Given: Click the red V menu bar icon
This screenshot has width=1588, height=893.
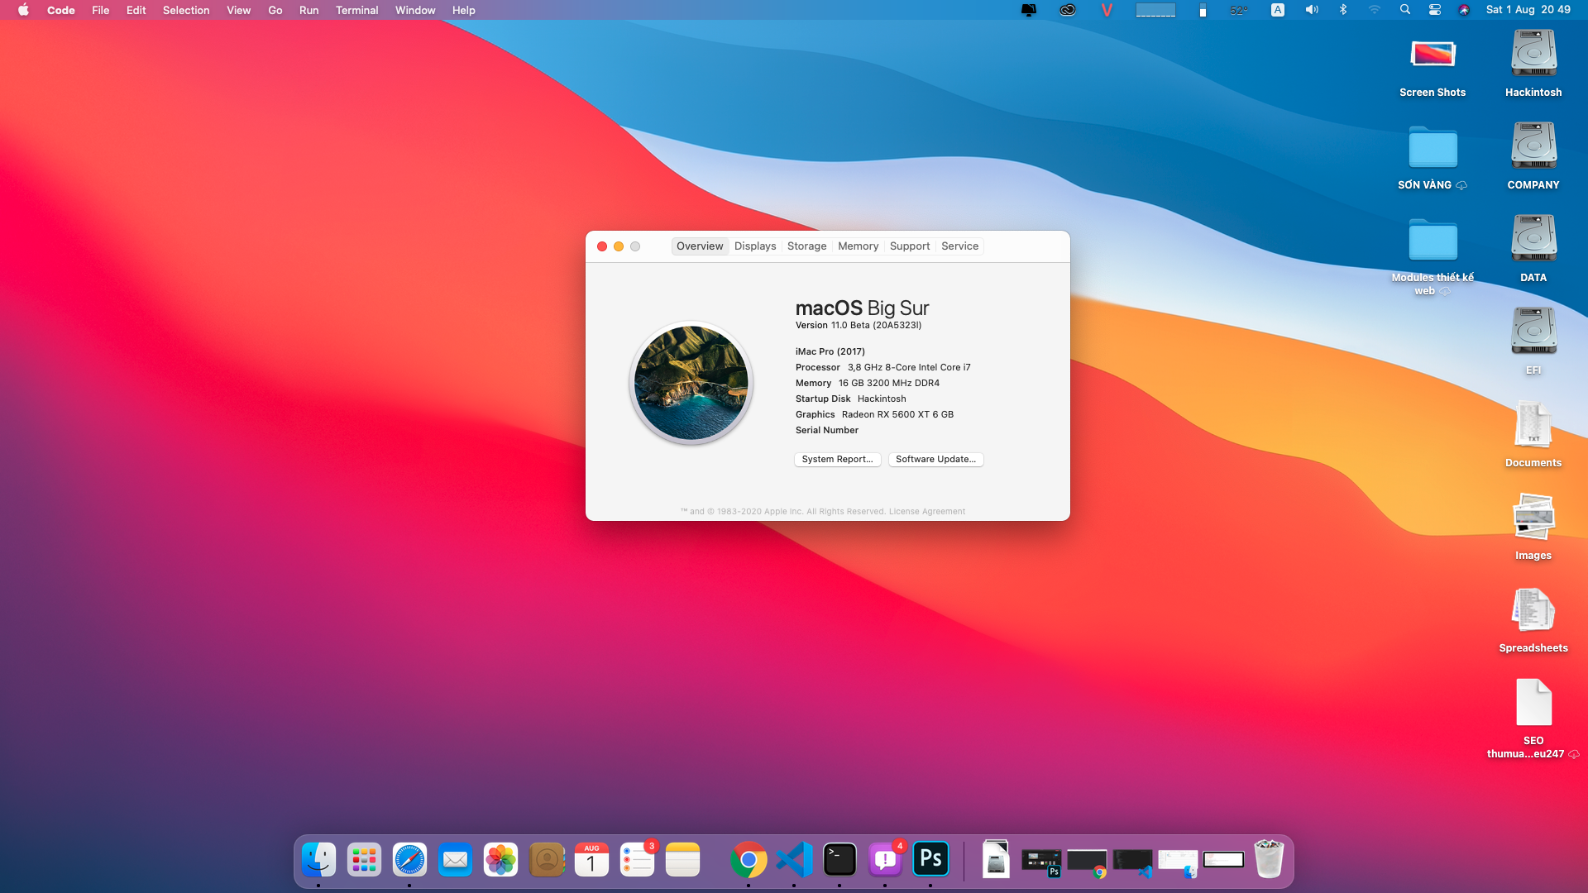Looking at the screenshot, I should [x=1107, y=10].
